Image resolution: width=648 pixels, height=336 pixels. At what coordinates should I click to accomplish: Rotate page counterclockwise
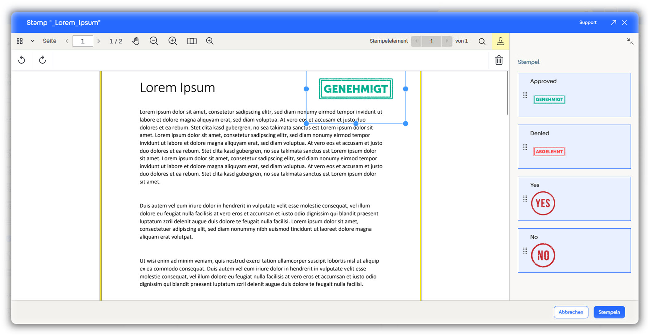click(x=22, y=60)
